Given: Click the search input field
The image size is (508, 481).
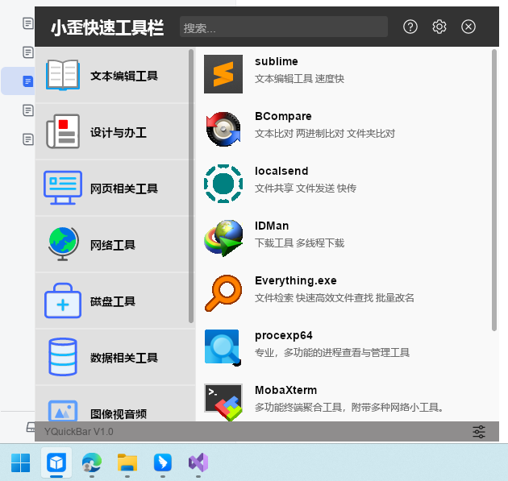Looking at the screenshot, I should click(284, 27).
